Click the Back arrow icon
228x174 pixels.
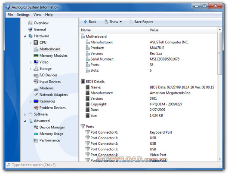point(85,22)
